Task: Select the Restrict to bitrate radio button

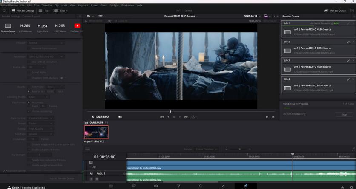Action: pyautogui.click(x=29, y=92)
